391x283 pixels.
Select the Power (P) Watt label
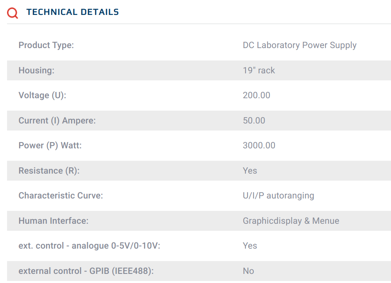[50, 145]
